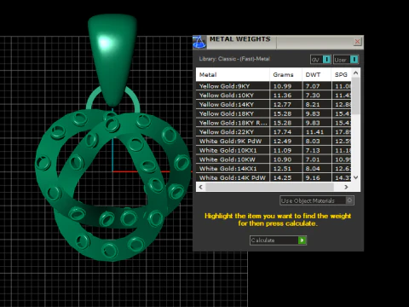Viewport: 409px width, 307px height.
Task: Click the 7.13 DWT value
Action: [x=313, y=150]
